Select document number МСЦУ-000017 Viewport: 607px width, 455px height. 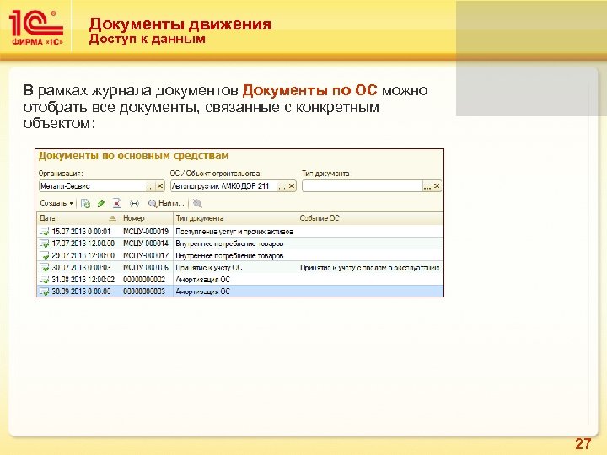[146, 255]
